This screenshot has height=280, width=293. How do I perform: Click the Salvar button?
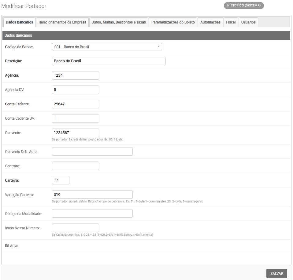coord(276,274)
